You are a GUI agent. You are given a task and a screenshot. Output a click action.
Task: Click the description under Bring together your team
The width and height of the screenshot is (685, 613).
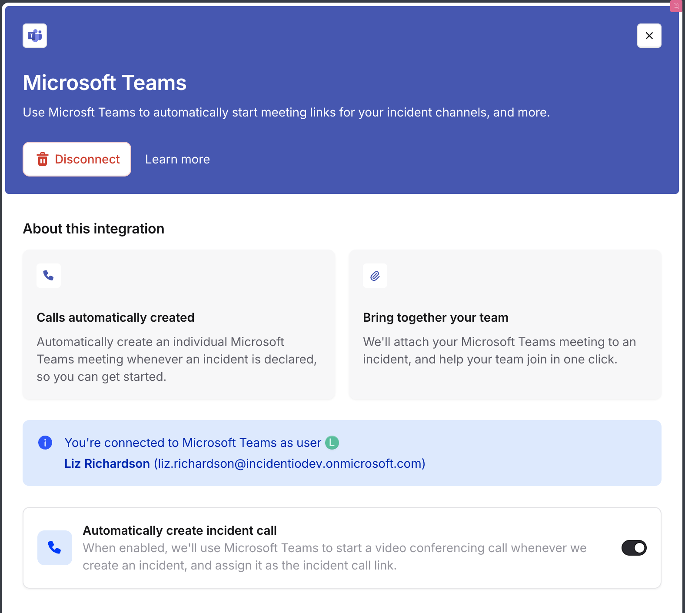pyautogui.click(x=499, y=350)
